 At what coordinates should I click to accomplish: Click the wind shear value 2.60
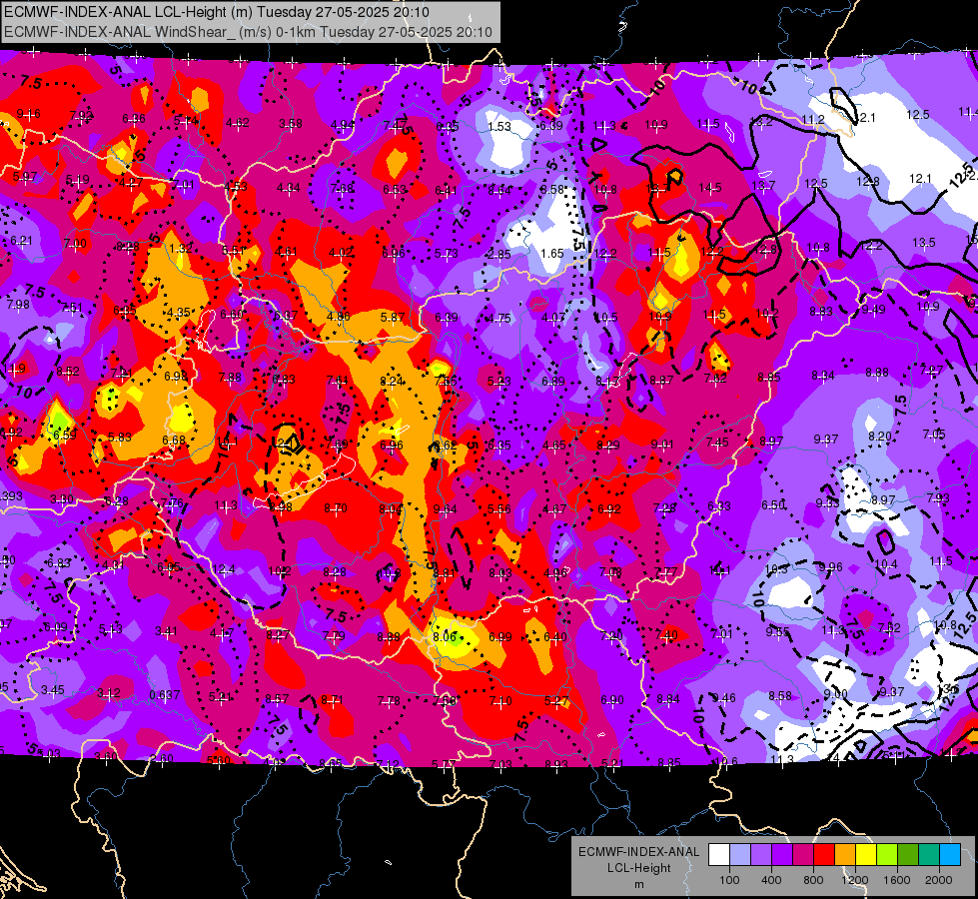point(162,758)
